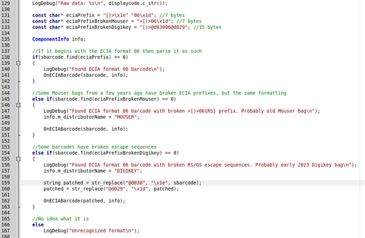365x238 pixels.
Task: Click the "//7 bytes" comment on line 131
Action: 172,15
